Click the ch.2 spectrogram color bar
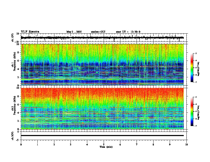 coord(192,111)
